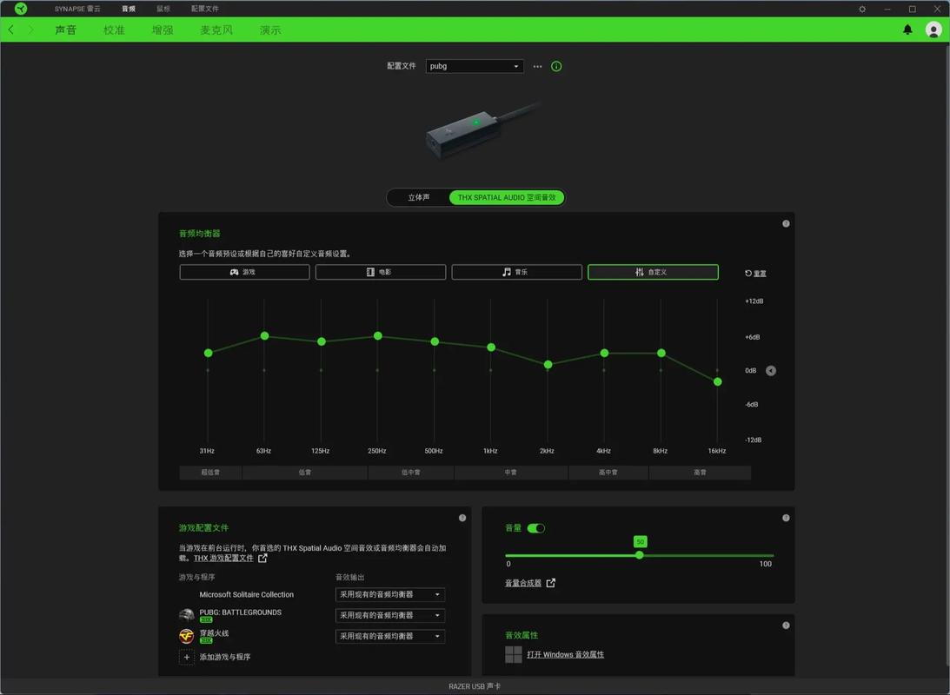Viewport: 950px width, 695px height.
Task: Open the Windows 音效属性 link
Action: [x=565, y=654]
